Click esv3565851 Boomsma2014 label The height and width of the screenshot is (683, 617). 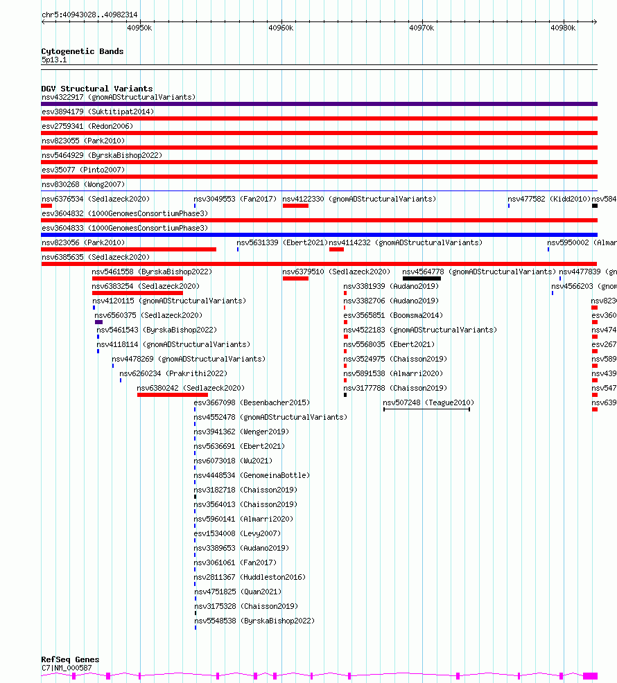(393, 315)
